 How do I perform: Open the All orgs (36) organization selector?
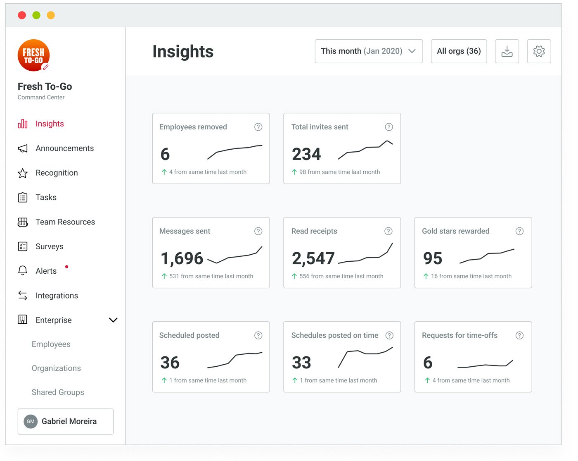459,51
